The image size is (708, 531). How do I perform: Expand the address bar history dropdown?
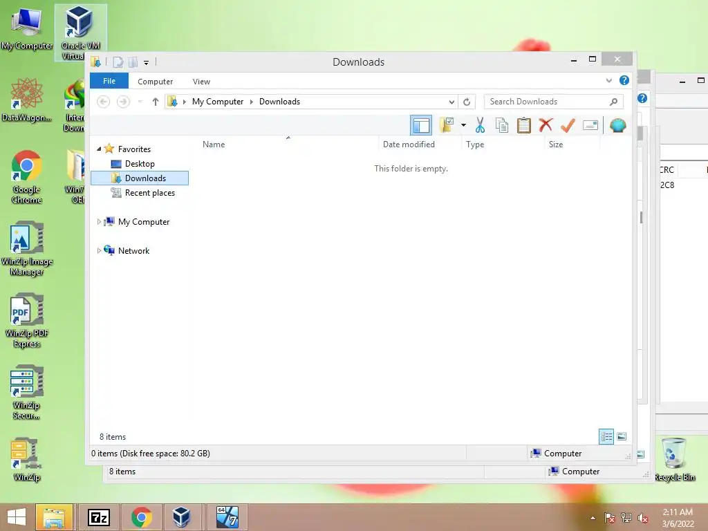point(451,102)
